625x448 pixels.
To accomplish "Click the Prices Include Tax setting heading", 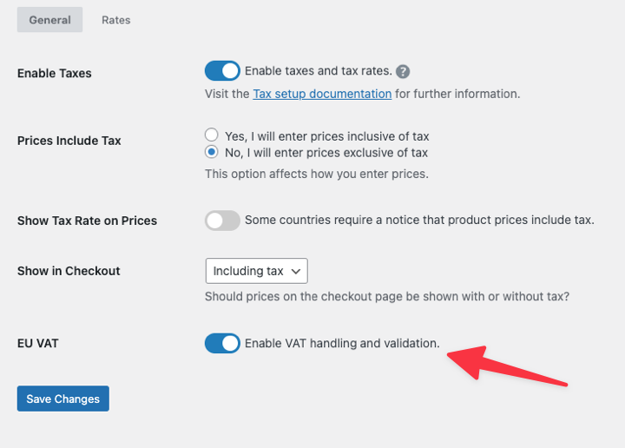I will click(x=69, y=141).
